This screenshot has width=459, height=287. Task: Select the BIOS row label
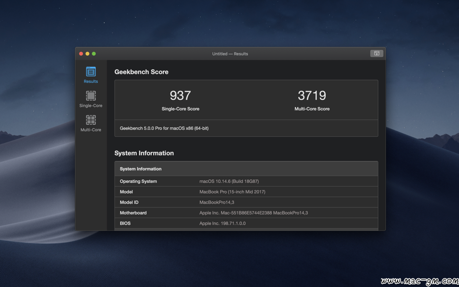tap(125, 223)
